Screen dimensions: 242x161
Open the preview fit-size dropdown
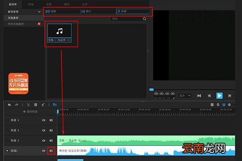pos(185,96)
